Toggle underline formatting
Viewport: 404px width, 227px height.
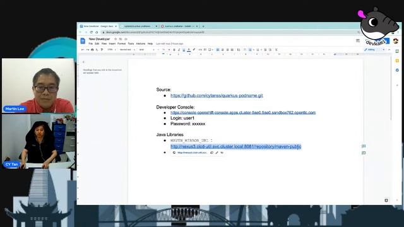[x=184, y=49]
